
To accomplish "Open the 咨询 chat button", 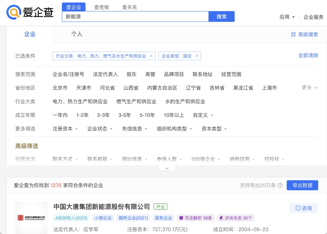I will pyautogui.click(x=304, y=208).
